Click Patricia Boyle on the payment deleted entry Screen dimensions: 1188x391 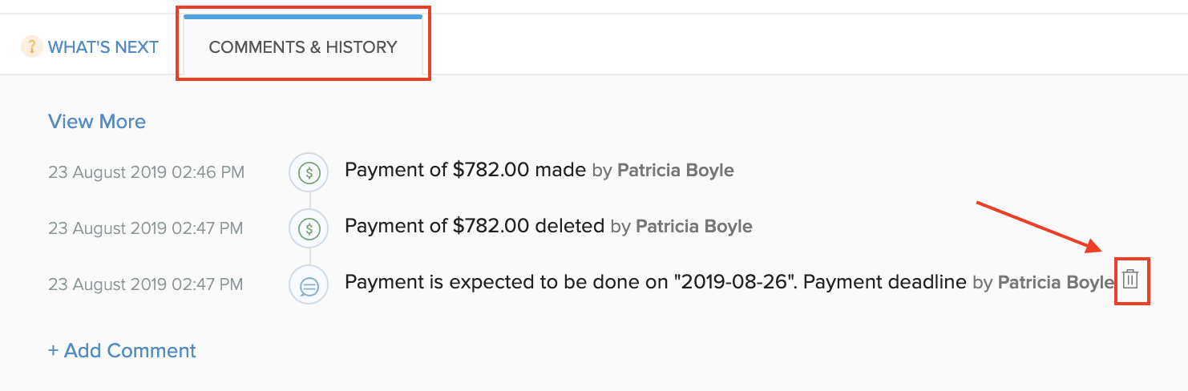[693, 227]
